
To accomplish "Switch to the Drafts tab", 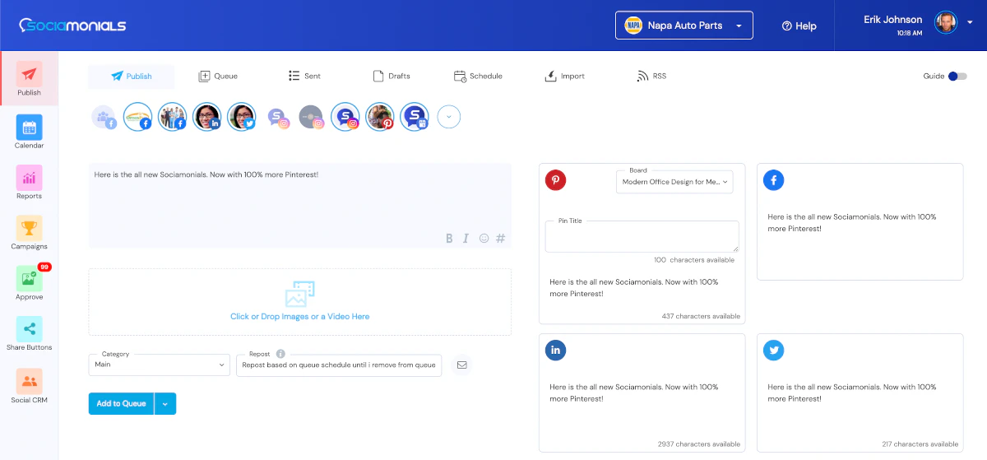I will (392, 77).
